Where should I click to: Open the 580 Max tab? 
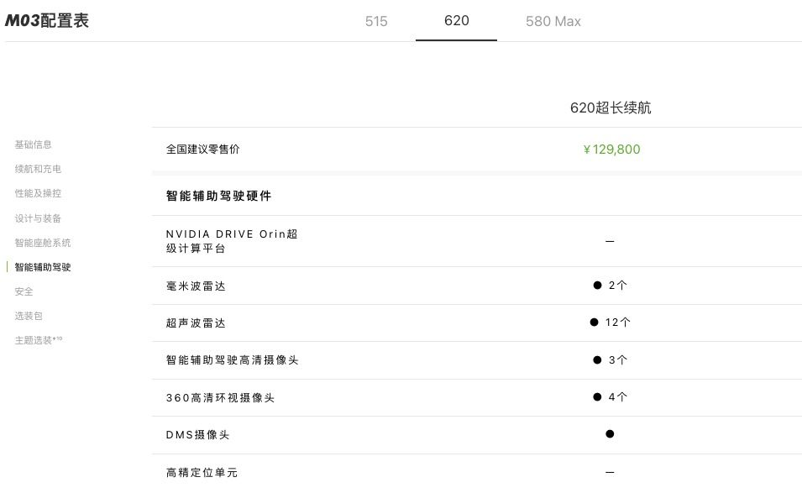click(x=553, y=21)
